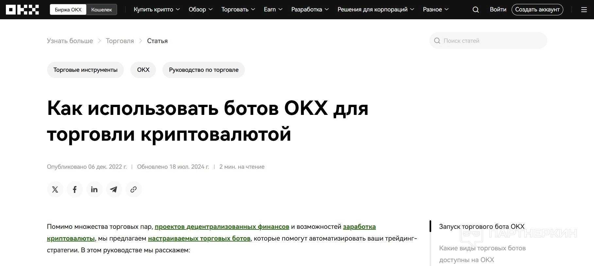The width and height of the screenshot is (594, 266).
Task: Open the Разработка dropdown
Action: pos(310,9)
